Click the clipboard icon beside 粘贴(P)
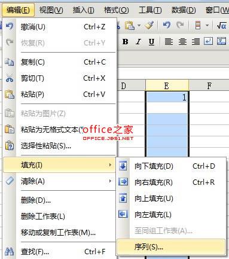Image resolution: width=229 pixels, height=259 pixels. pyautogui.click(x=10, y=95)
